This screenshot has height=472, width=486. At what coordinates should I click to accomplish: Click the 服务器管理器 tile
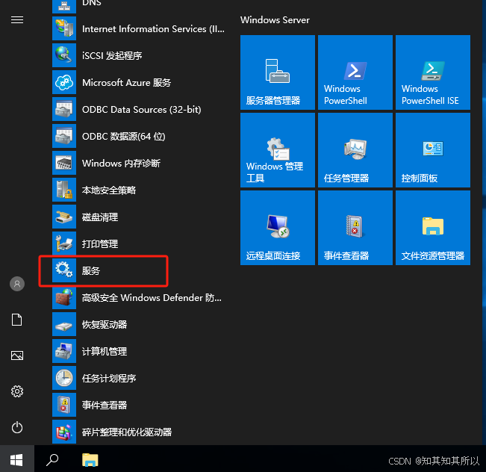[278, 72]
